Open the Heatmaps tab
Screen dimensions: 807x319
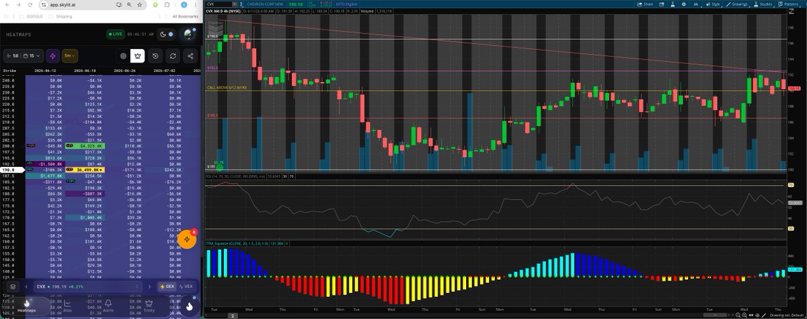tap(27, 306)
